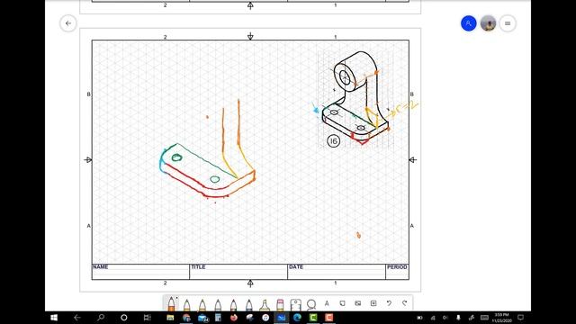Image resolution: width=576 pixels, height=324 pixels.
Task: Open Windows search magnifier
Action: pyautogui.click(x=101, y=318)
